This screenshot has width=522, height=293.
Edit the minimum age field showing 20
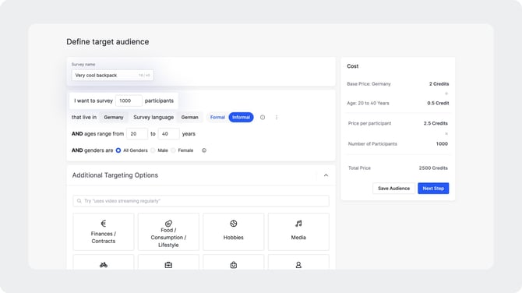[x=137, y=134]
